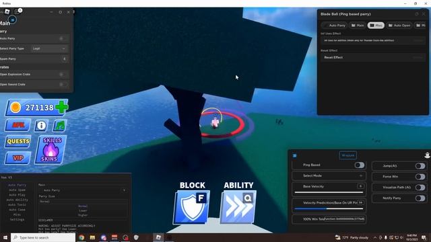
Task: Open the Parry Size Normal dropdown
Action: coord(82,202)
